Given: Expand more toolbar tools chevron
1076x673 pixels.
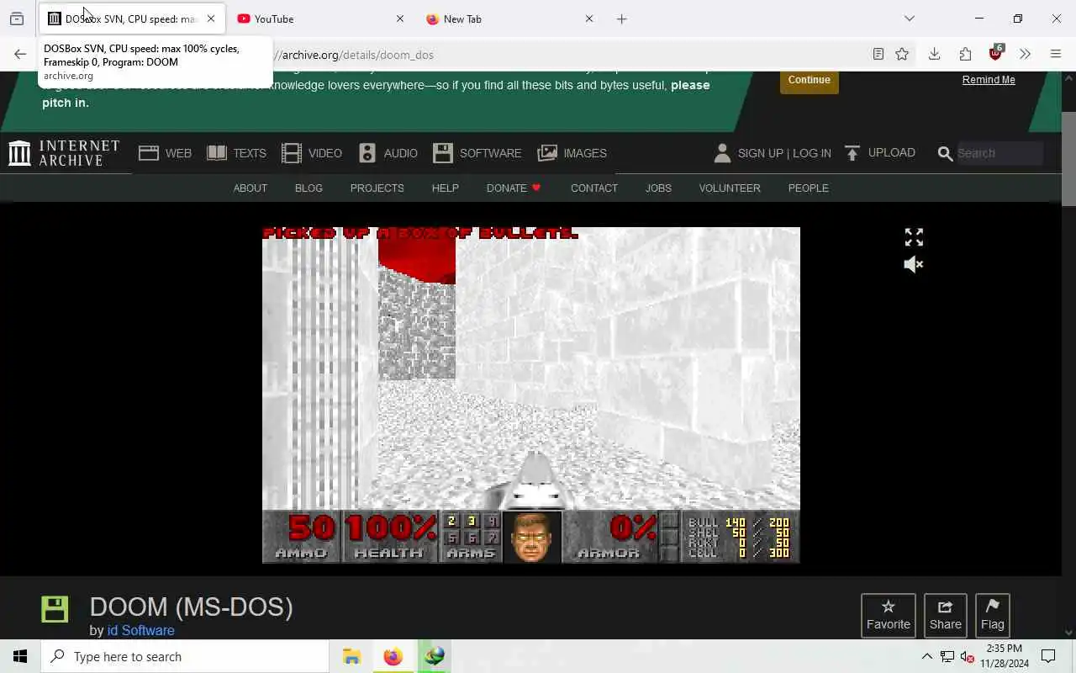Looking at the screenshot, I should point(1025,55).
